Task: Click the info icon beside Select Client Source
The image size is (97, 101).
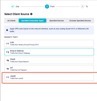Action: point(31,14)
